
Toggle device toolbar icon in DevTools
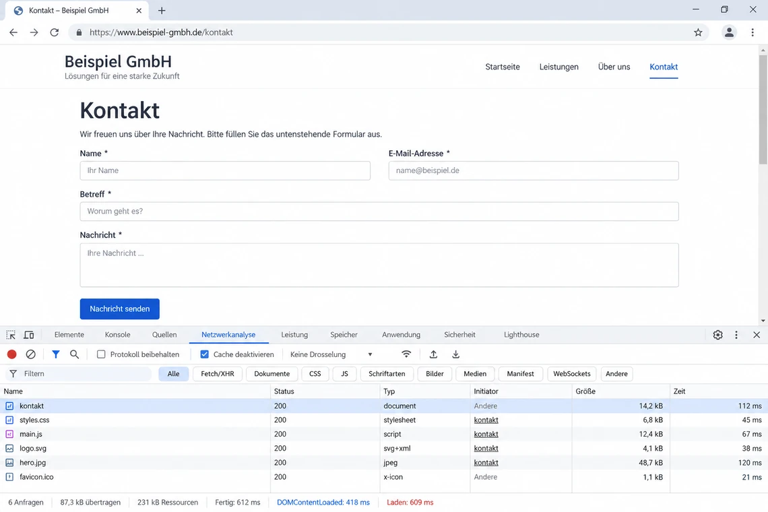[x=29, y=335]
